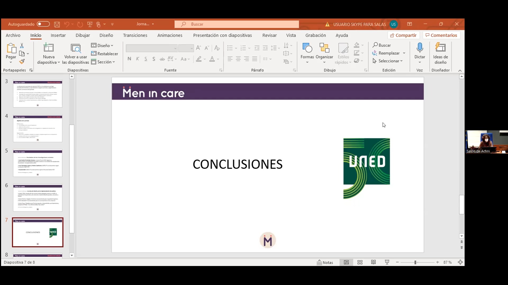Open the slide Diseño layout dropdown

coord(102,45)
